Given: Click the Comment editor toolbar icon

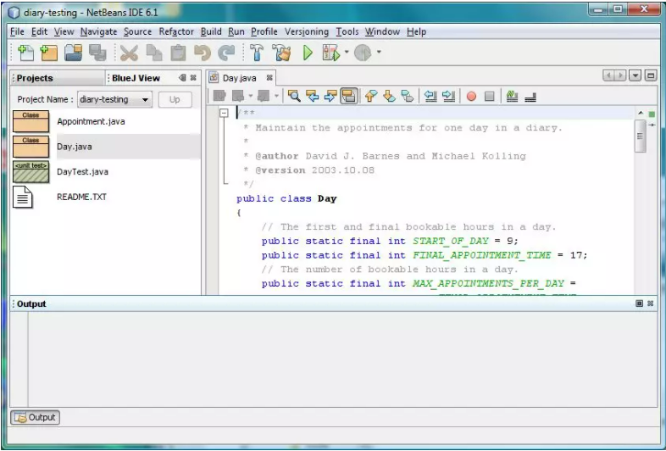Looking at the screenshot, I should click(512, 96).
